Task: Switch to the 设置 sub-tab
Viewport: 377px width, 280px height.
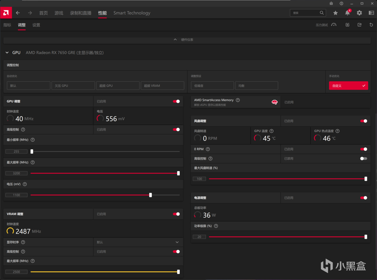Action: (x=36, y=25)
